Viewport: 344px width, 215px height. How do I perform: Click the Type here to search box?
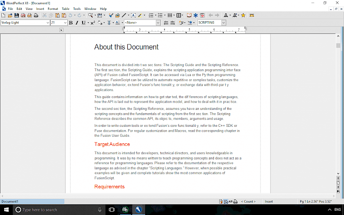click(x=59, y=210)
